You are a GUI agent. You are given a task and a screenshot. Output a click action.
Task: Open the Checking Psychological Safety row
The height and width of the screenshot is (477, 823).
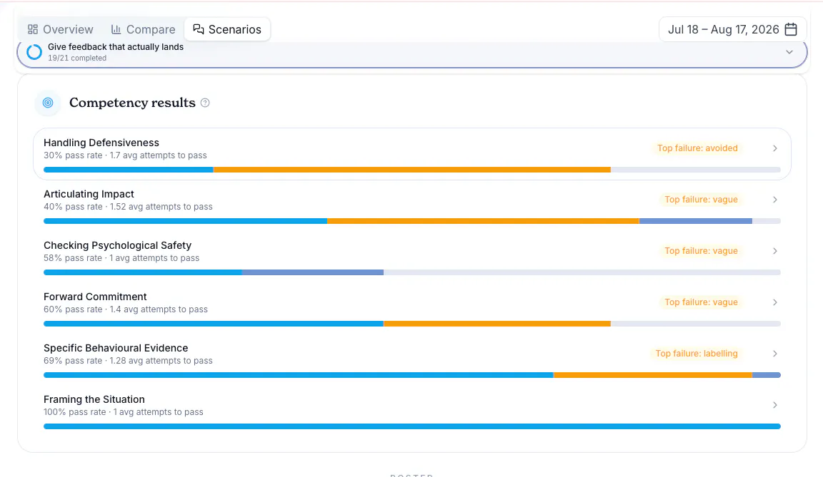412,257
